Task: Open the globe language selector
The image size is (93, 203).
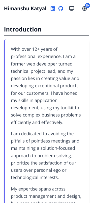Action: [85, 9]
